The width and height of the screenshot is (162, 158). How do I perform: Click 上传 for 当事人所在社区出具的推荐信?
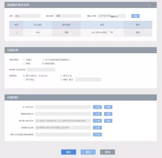[x=97, y=135]
